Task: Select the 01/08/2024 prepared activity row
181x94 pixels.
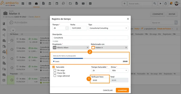Action: coord(28,80)
